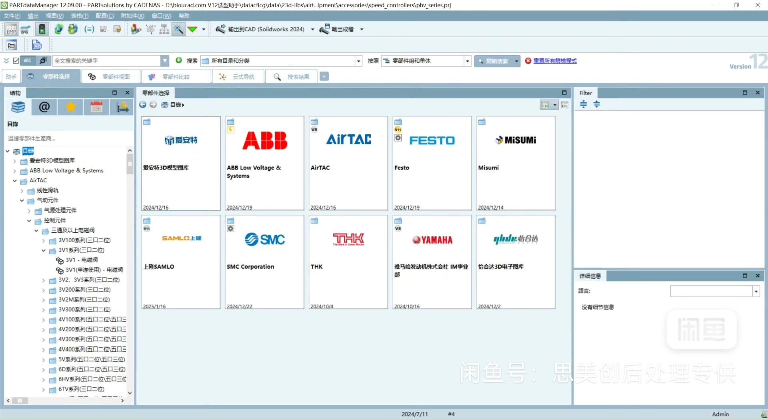
Task: Open the favorites star tab in structure panel
Action: click(x=70, y=107)
